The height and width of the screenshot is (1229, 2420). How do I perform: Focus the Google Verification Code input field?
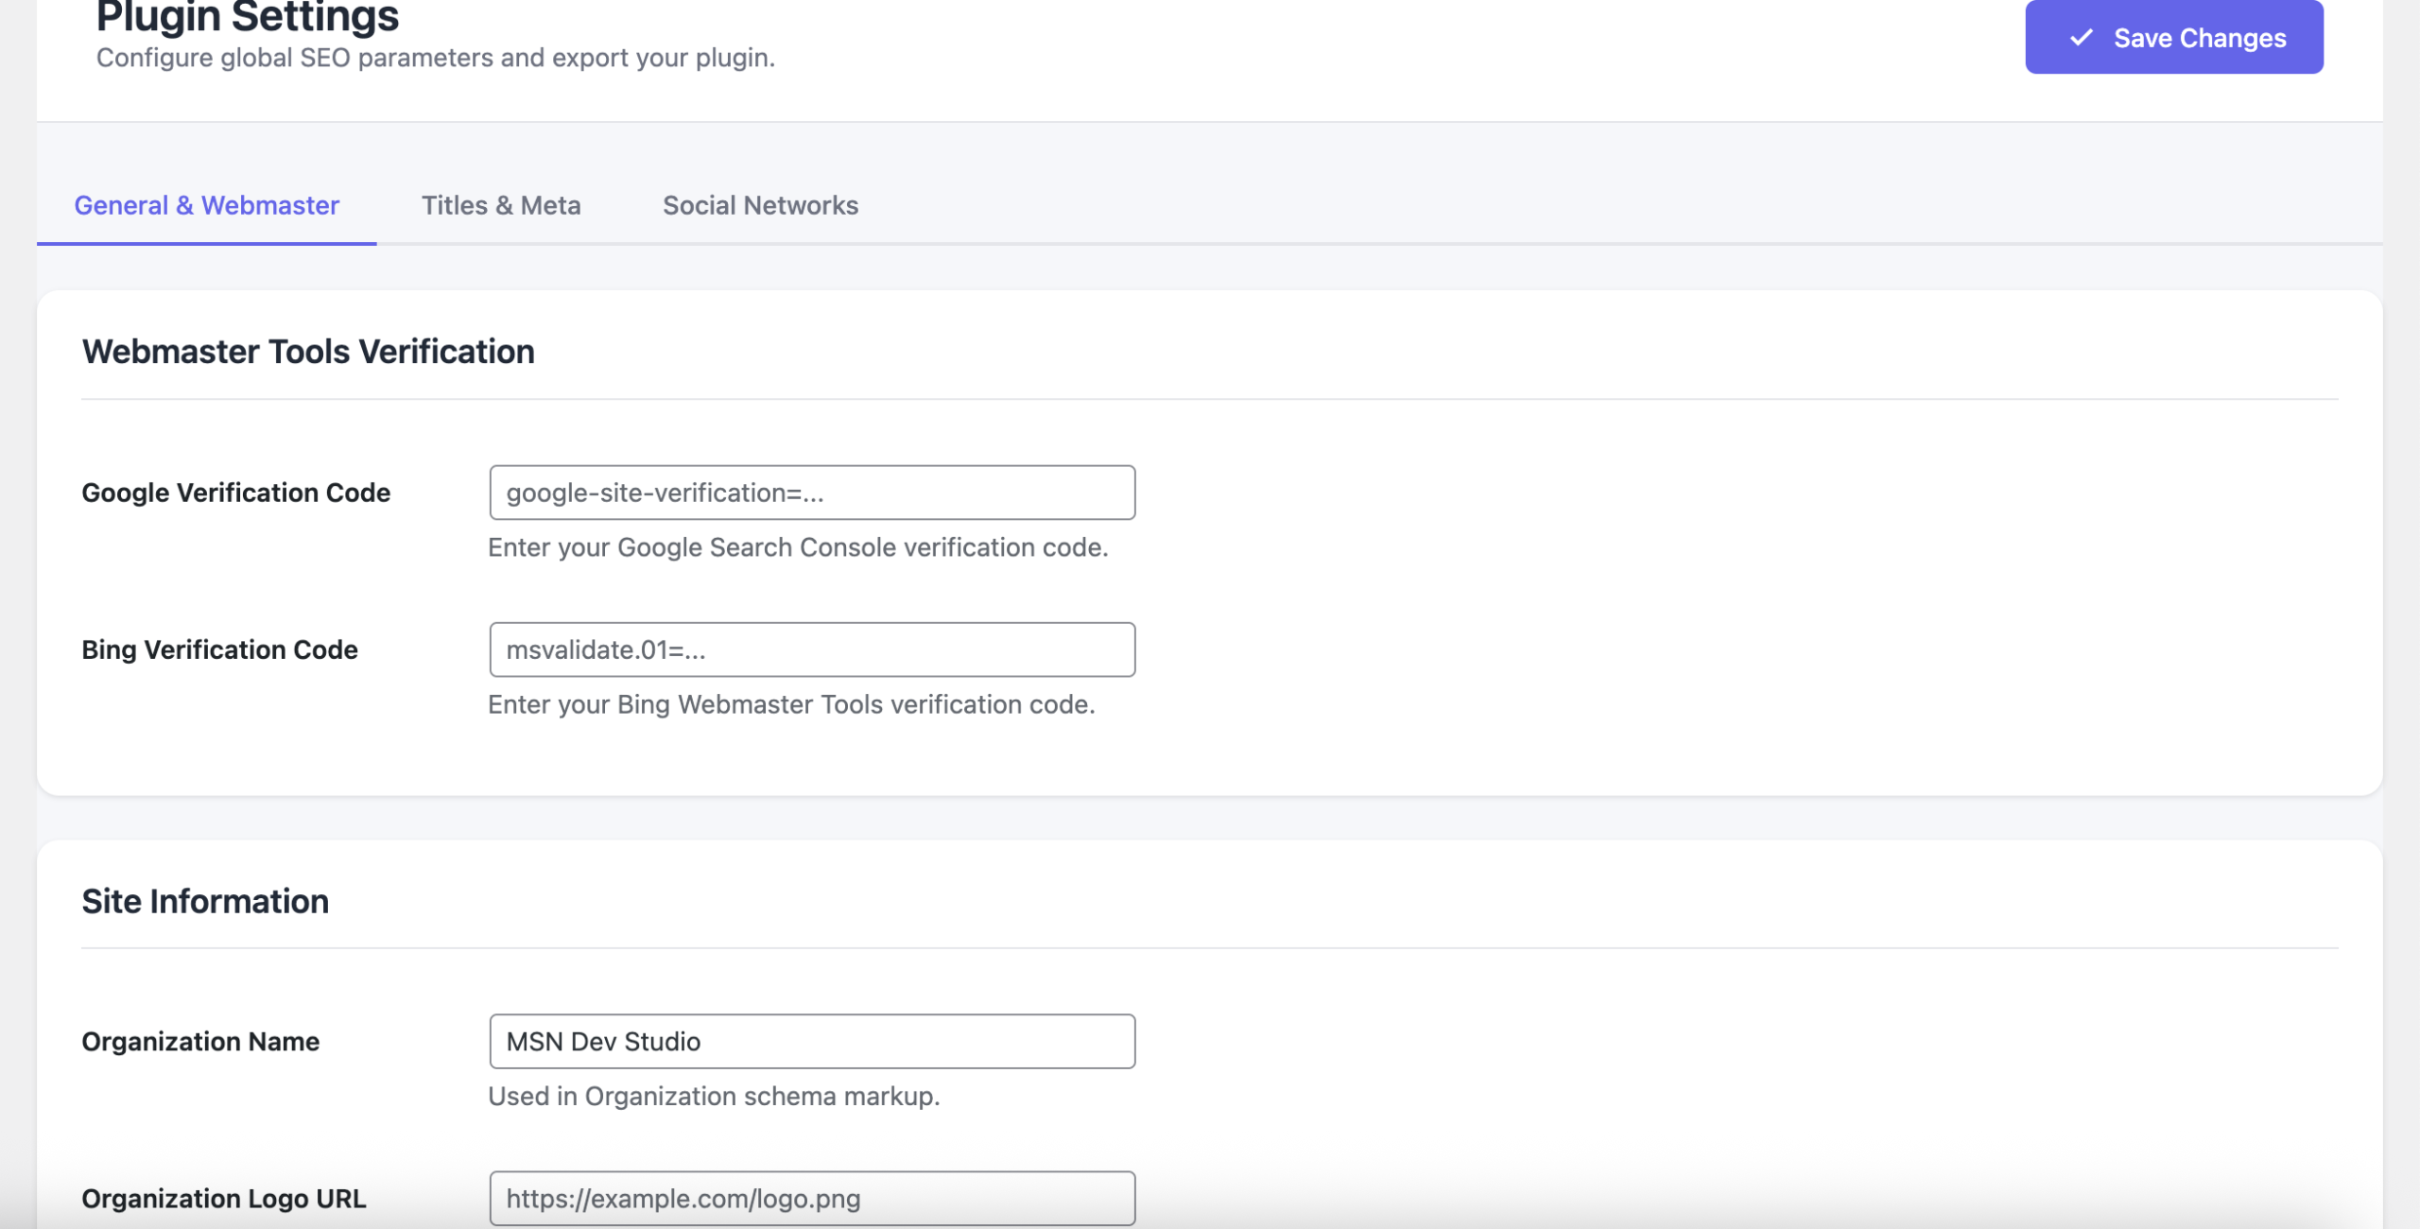(811, 493)
